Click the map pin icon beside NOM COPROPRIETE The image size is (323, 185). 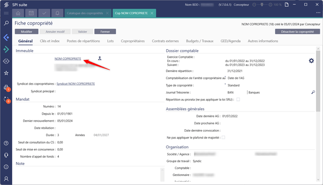point(100,59)
